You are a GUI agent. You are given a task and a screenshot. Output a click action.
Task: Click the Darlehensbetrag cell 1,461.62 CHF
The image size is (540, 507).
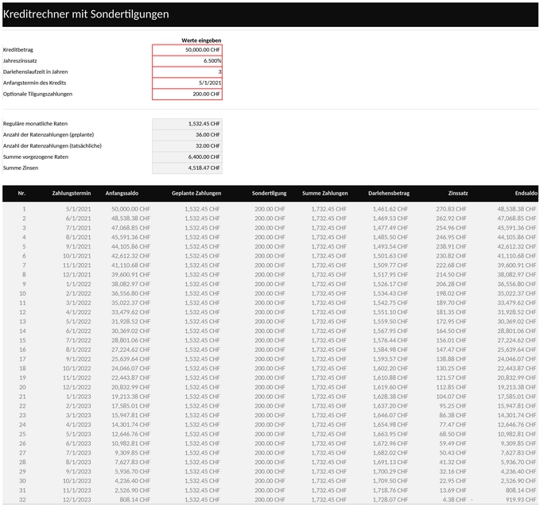[390, 209]
